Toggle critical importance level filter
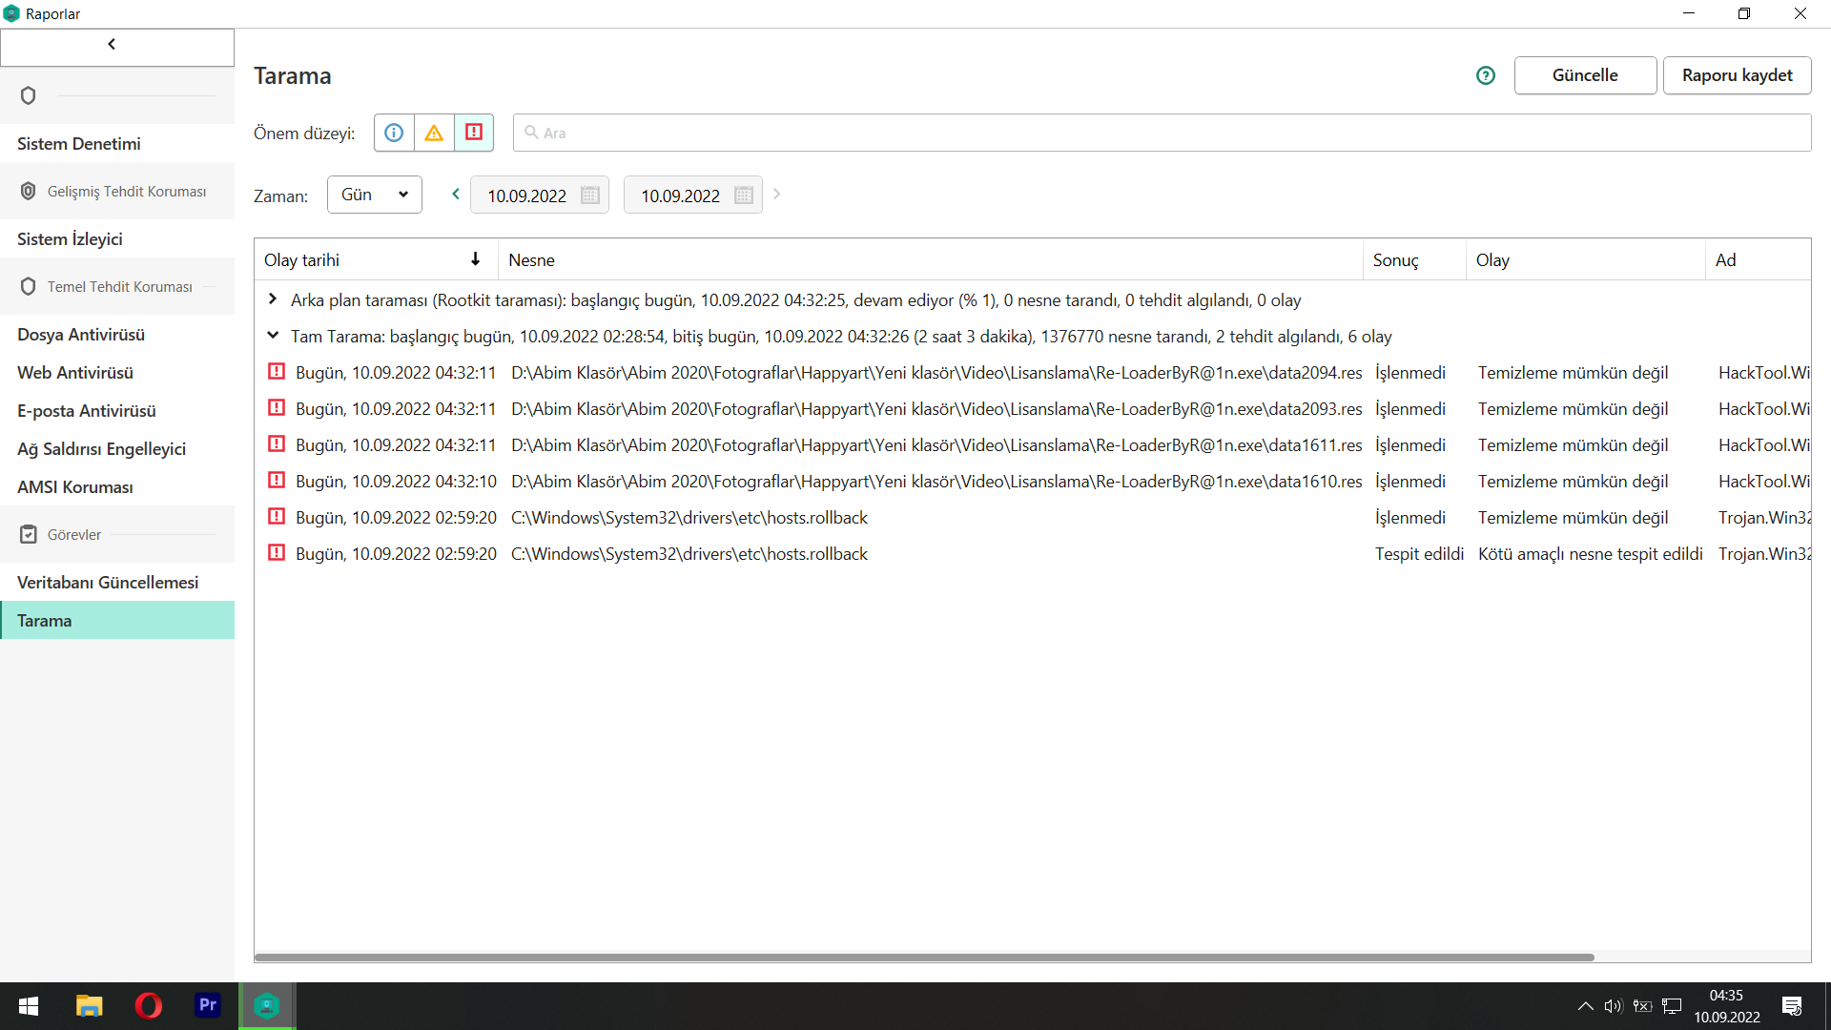Screen dimensions: 1831x1030 pos(474,133)
